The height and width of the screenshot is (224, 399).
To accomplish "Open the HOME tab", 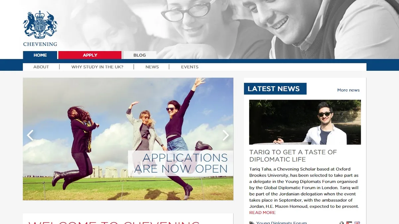I will [40, 55].
